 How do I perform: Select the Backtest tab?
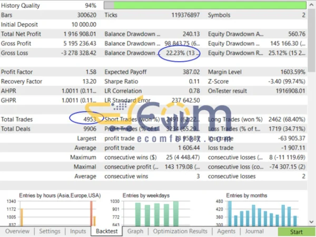[106, 231]
